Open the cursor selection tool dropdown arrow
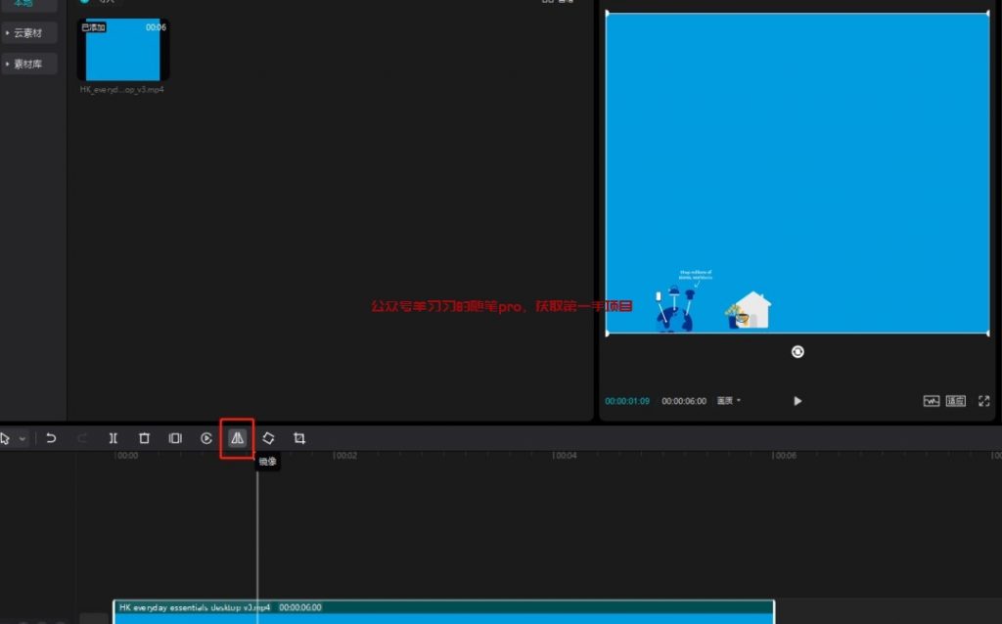 [23, 438]
